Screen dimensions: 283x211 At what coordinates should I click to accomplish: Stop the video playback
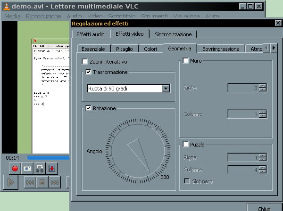click(42, 182)
